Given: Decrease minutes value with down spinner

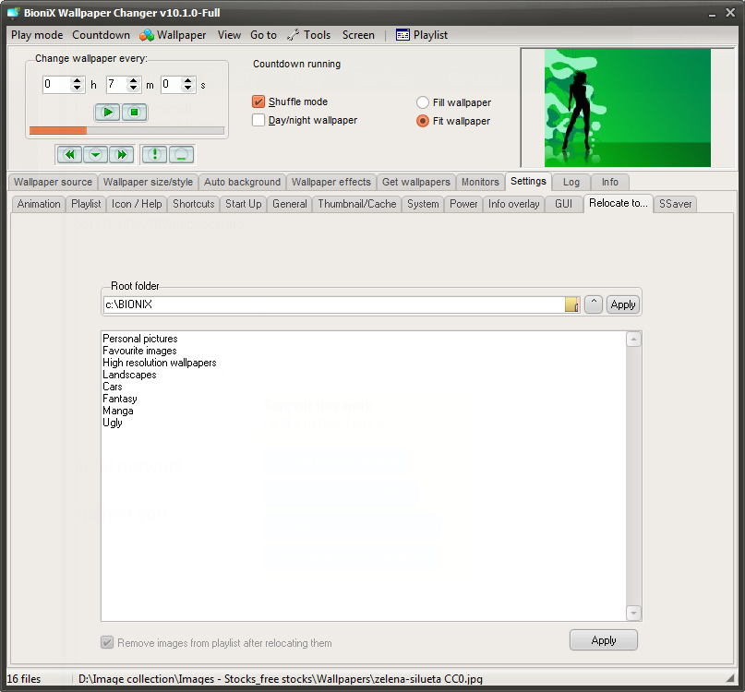Looking at the screenshot, I should pos(134,89).
